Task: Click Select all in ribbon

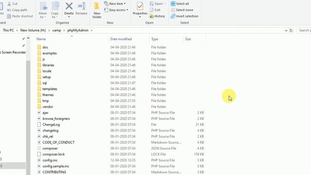Action: pos(180,3)
